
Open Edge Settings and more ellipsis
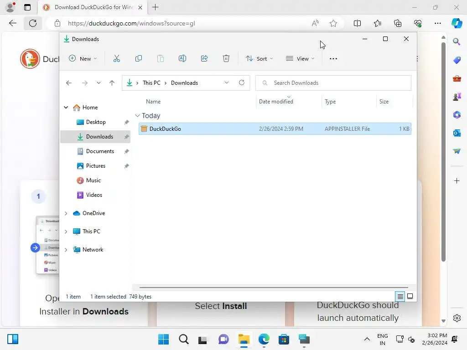pyautogui.click(x=437, y=23)
